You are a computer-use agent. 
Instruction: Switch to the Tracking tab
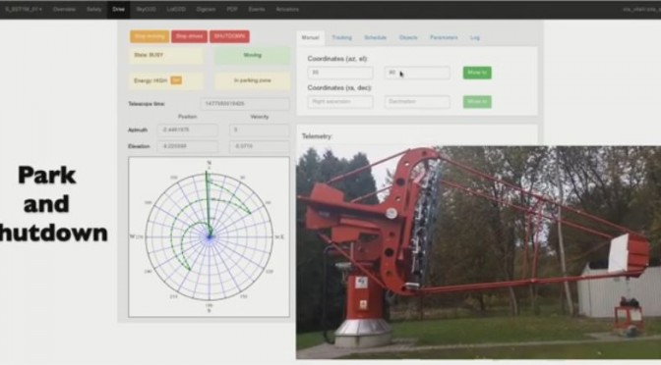pyautogui.click(x=341, y=37)
